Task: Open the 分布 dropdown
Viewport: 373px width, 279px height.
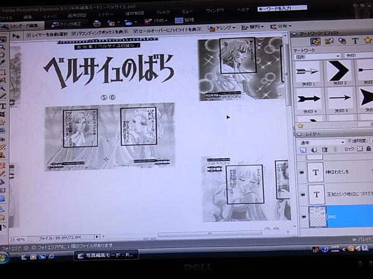Action: (x=281, y=26)
